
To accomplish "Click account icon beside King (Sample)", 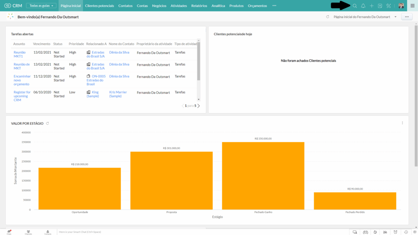I will [x=89, y=92].
